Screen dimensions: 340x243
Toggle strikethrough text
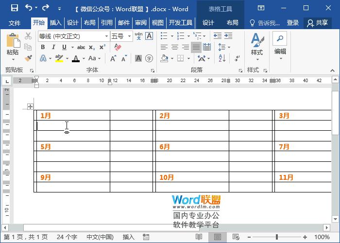[81, 47]
